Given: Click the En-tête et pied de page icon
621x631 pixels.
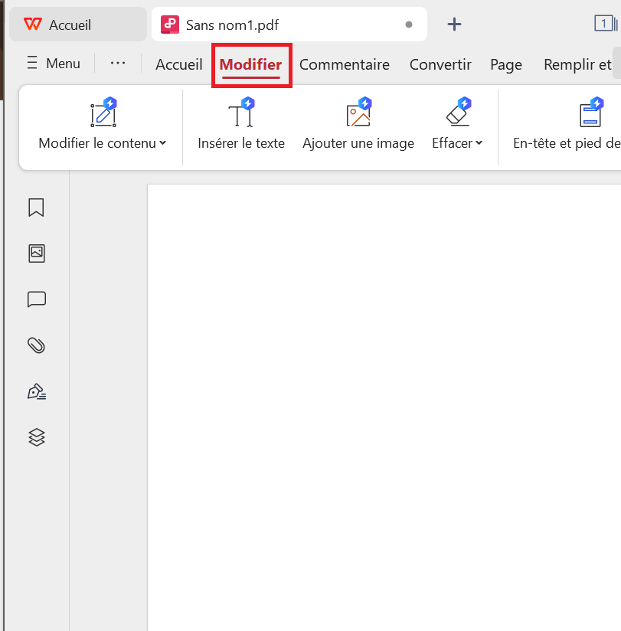Looking at the screenshot, I should click(591, 113).
